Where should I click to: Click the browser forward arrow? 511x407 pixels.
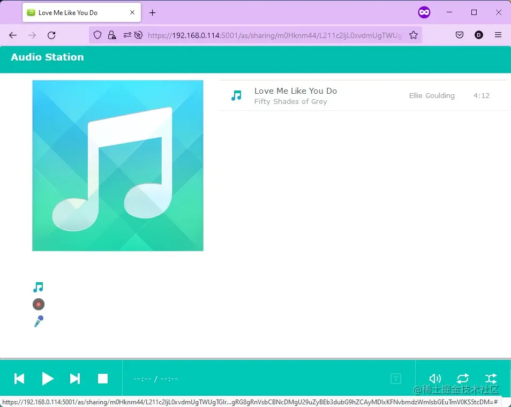[32, 35]
